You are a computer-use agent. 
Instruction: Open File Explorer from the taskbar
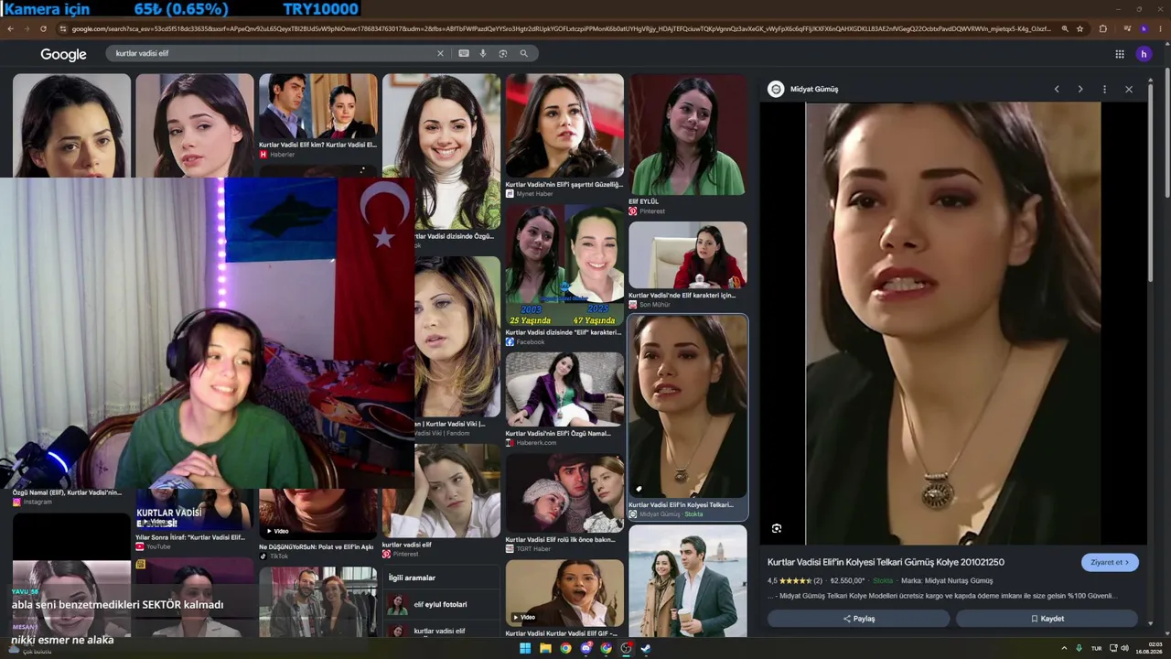pos(545,648)
